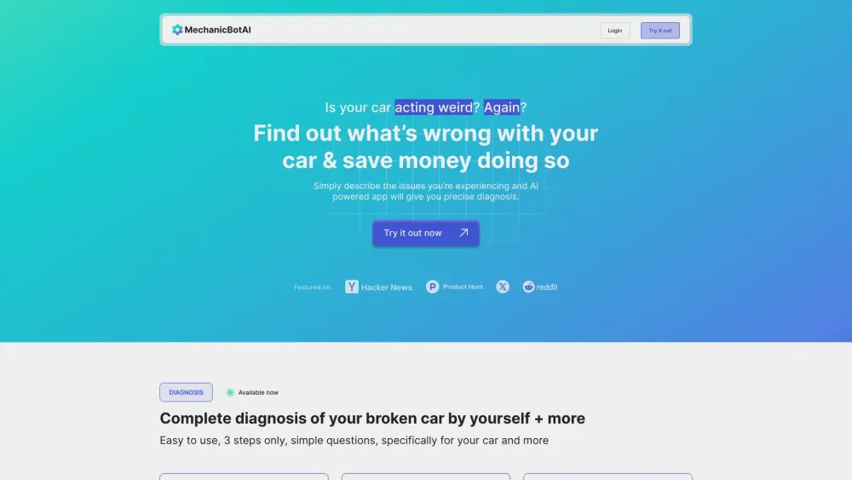
Task: Click the Reddit mascot icon
Action: point(528,287)
